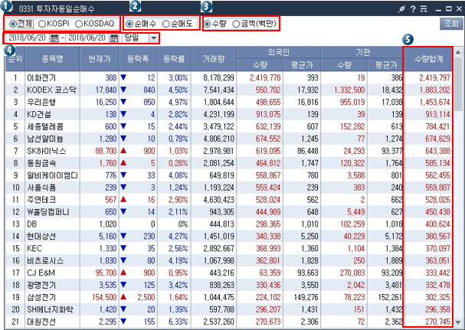
Task: Sort by 종목명 column header
Action: tap(53, 59)
